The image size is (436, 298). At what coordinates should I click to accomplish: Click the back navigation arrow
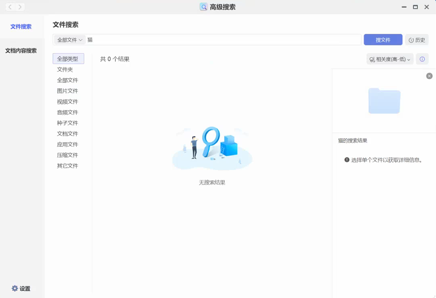10,7
